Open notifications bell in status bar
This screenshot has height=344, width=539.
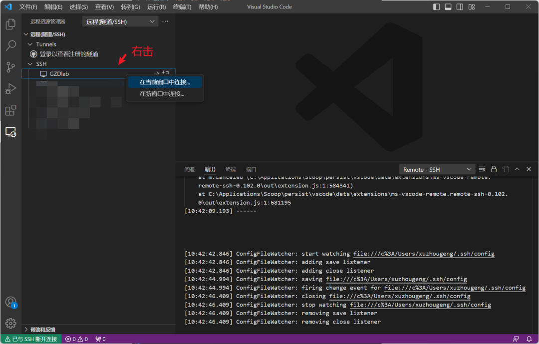click(x=529, y=339)
